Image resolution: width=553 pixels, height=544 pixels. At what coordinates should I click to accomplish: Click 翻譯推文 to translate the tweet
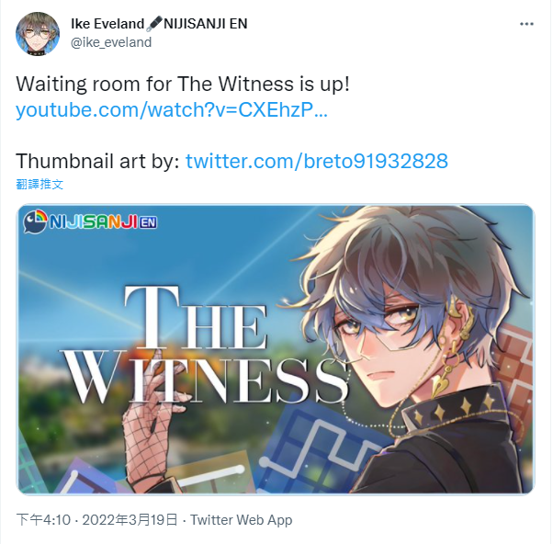[x=39, y=184]
